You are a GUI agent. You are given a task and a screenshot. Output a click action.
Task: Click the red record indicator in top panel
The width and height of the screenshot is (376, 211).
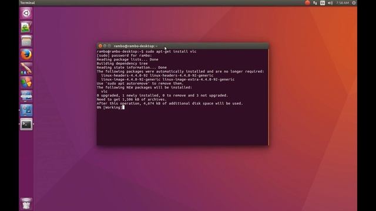pyautogui.click(x=307, y=3)
